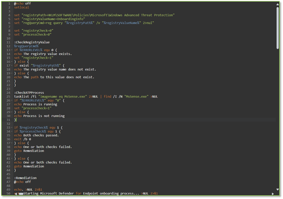The width and height of the screenshot is (283, 199).
Task: Collapse the processCheck block on line 34
Action: tap(11, 131)
